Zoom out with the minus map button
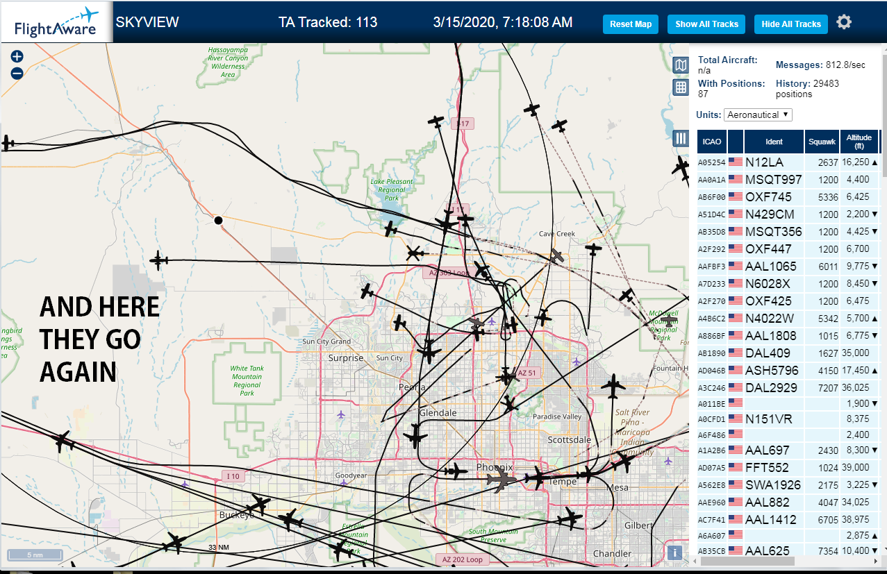This screenshot has height=574, width=887. click(x=17, y=73)
